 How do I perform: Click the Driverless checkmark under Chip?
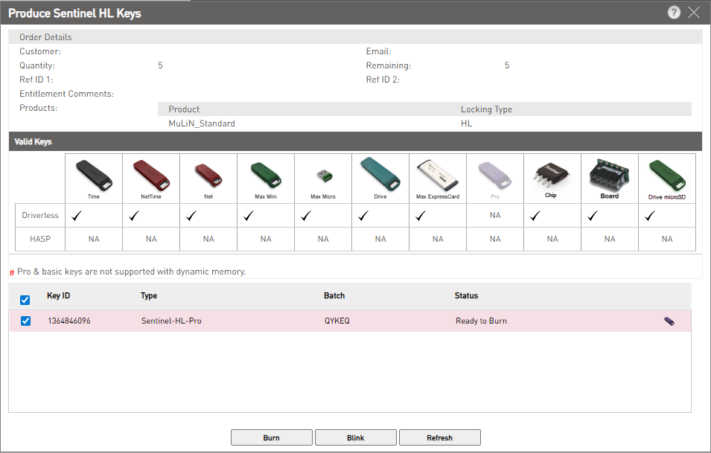point(535,216)
